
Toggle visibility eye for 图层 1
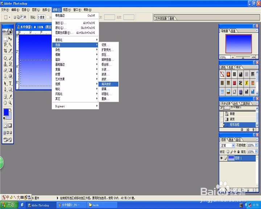221,158
